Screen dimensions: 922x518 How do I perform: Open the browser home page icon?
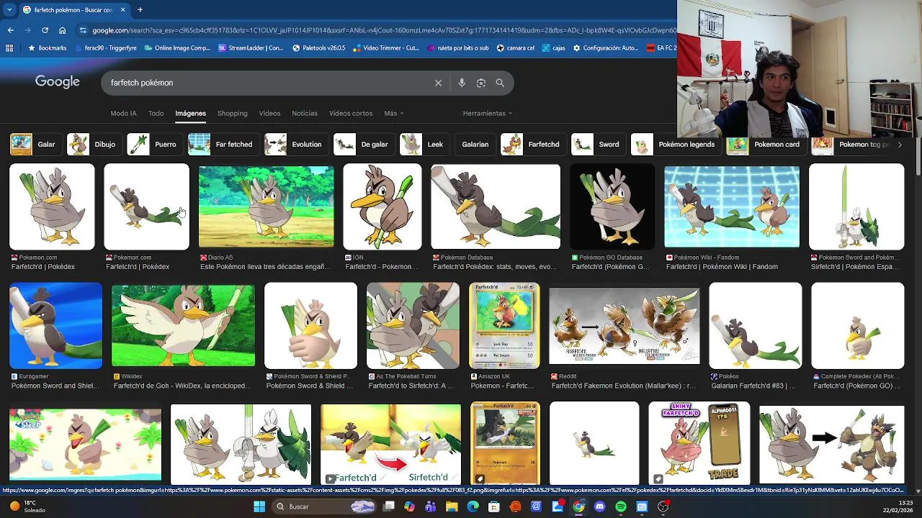click(x=62, y=30)
